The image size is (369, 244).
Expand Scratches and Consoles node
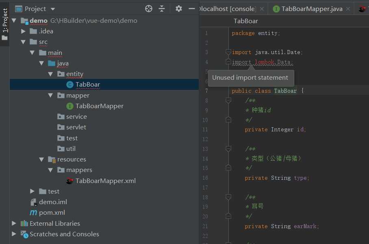[14, 234]
